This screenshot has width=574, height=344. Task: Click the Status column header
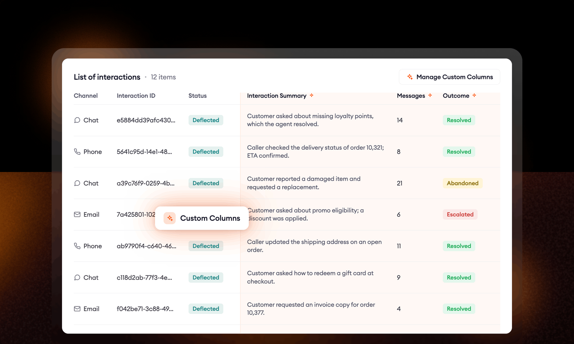(197, 96)
